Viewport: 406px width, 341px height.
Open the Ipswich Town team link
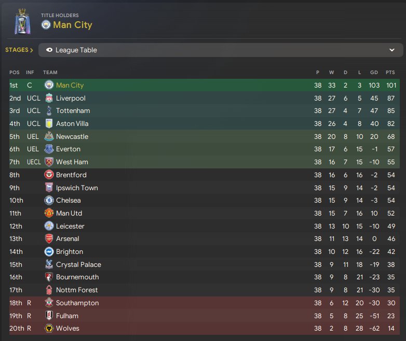click(77, 188)
